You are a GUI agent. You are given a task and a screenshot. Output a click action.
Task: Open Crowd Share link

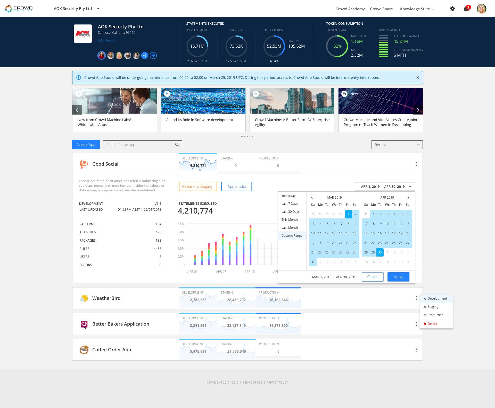381,9
